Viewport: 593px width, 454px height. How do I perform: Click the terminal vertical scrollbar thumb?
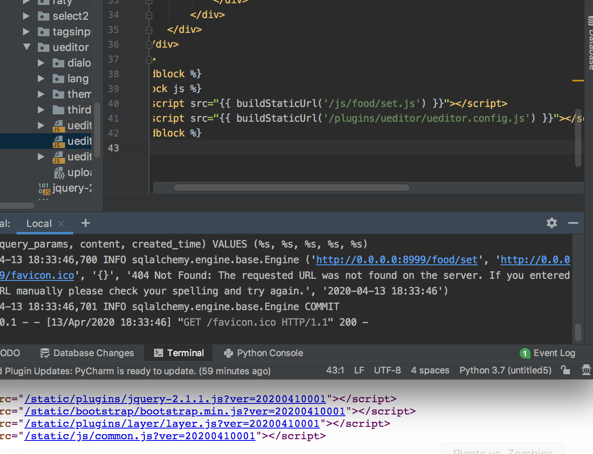tap(578, 332)
